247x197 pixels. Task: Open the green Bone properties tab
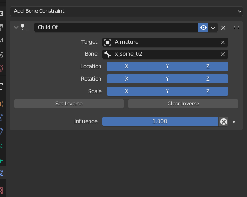pyautogui.click(x=1, y=161)
